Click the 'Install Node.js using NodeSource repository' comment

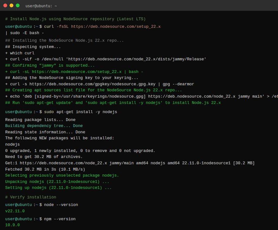(75, 19)
